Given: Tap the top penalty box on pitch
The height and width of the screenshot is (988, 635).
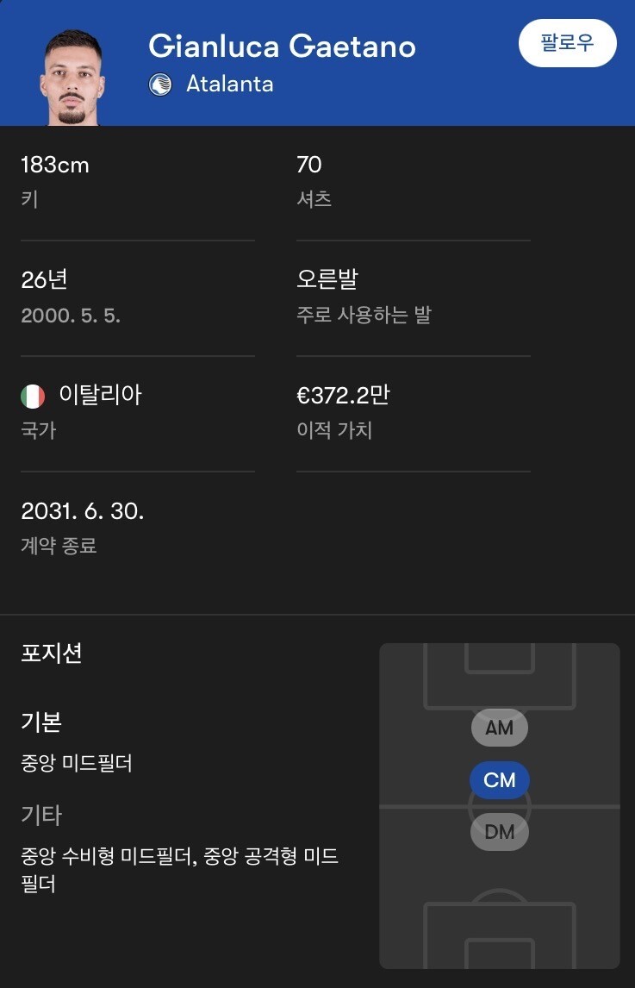Looking at the screenshot, I should 500,675.
